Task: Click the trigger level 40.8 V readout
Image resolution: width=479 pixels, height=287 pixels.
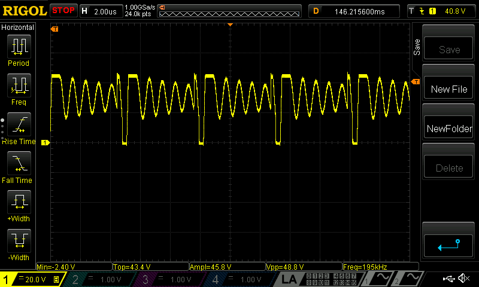Action: tap(455, 11)
